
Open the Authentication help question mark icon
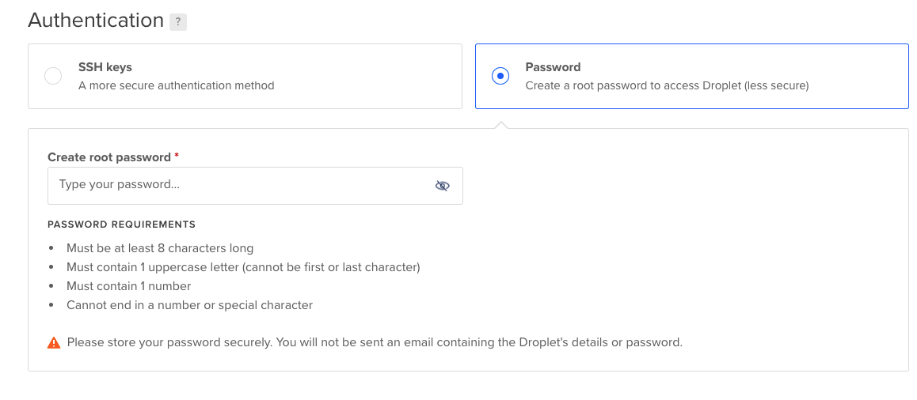178,22
